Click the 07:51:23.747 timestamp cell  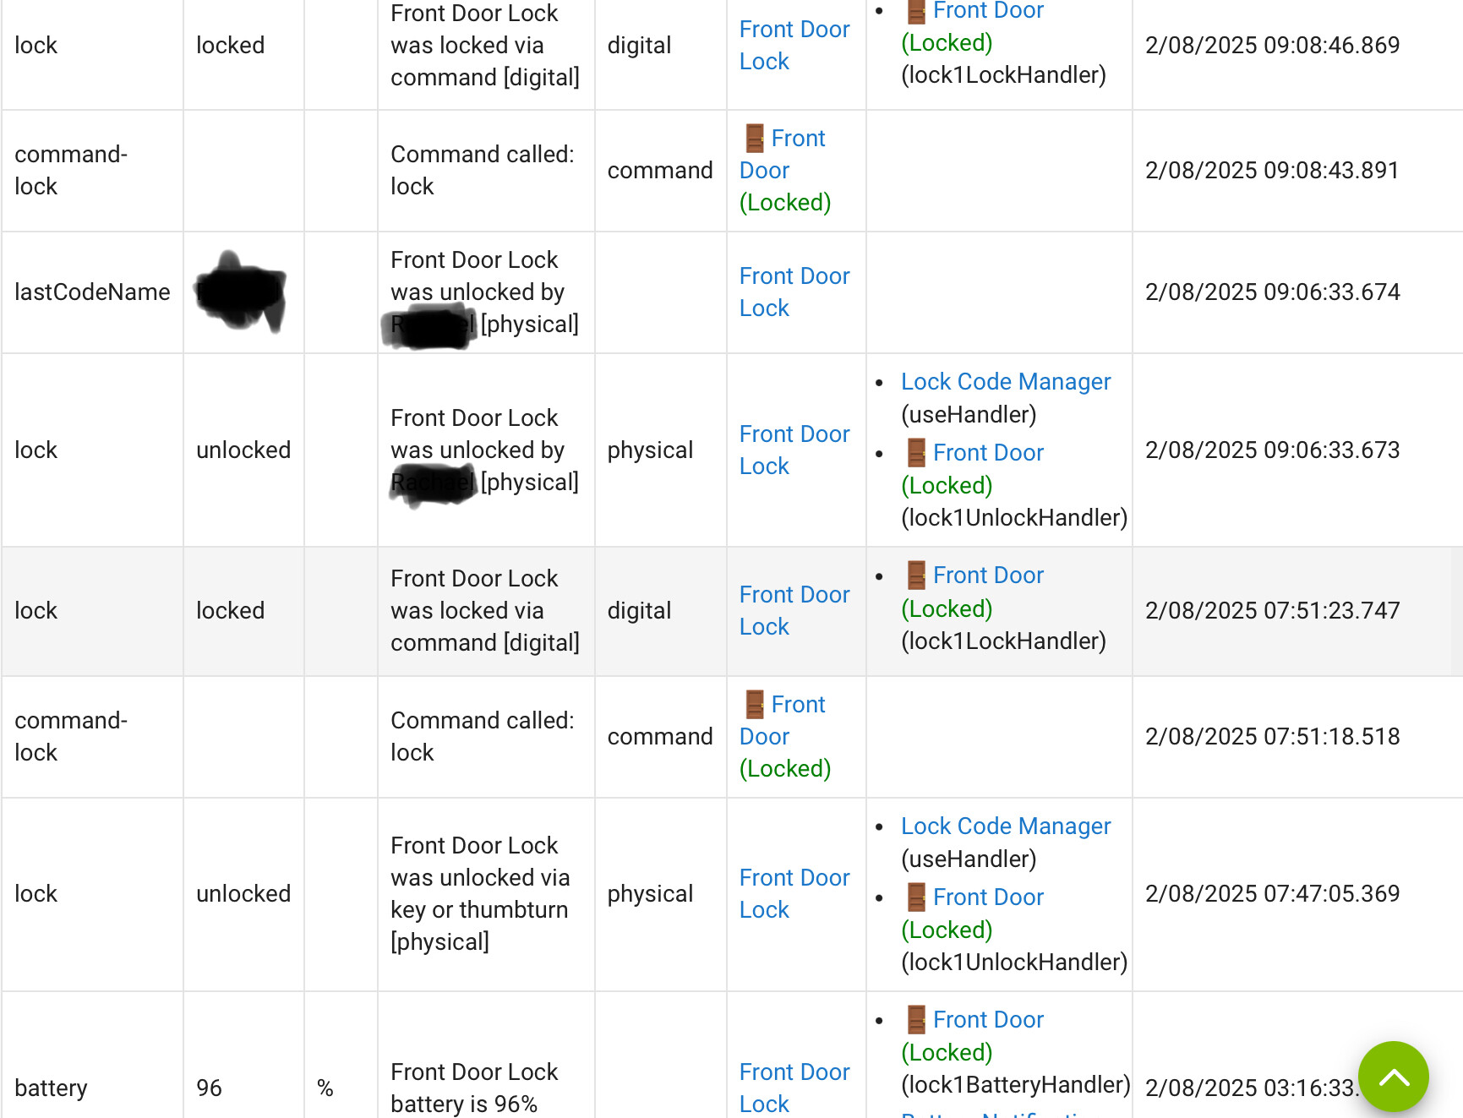[1272, 611]
